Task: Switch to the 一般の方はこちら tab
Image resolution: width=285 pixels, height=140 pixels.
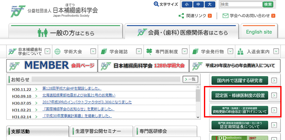Action: (66, 31)
